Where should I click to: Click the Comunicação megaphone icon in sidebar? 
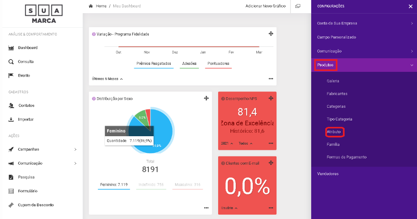pyautogui.click(x=11, y=163)
